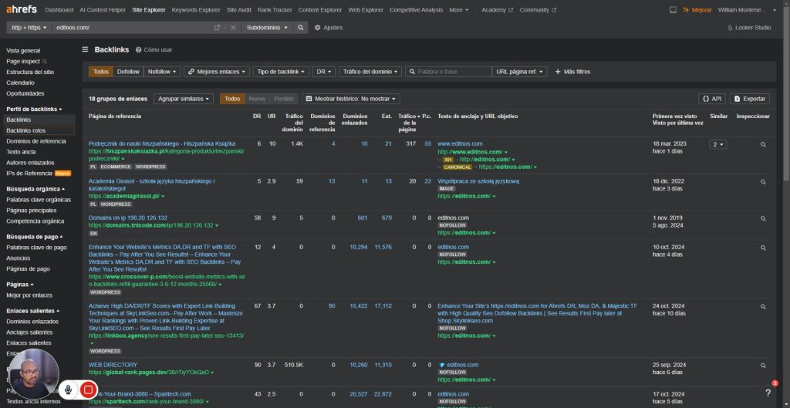Click the monitor icon in top bar
Image resolution: width=790 pixels, height=408 pixels.
[x=673, y=9]
